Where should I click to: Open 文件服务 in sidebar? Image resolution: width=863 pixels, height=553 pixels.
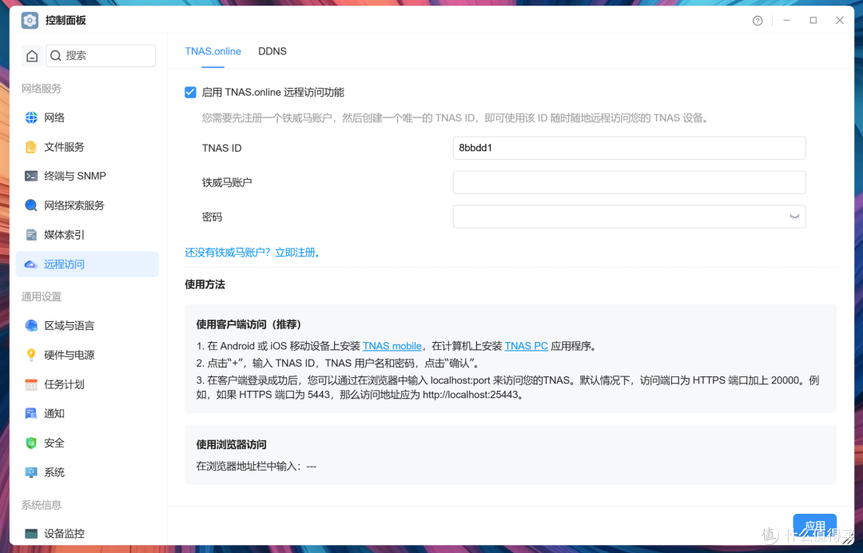click(x=87, y=147)
